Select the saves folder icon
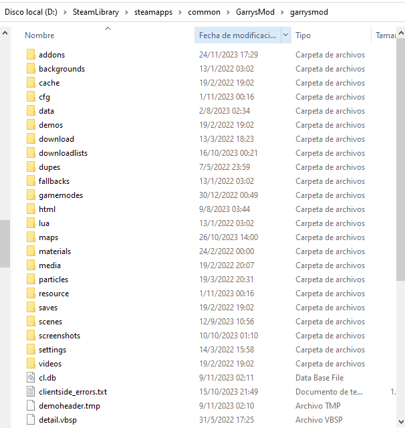Image resolution: width=405 pixels, height=428 pixels. pyautogui.click(x=31, y=308)
